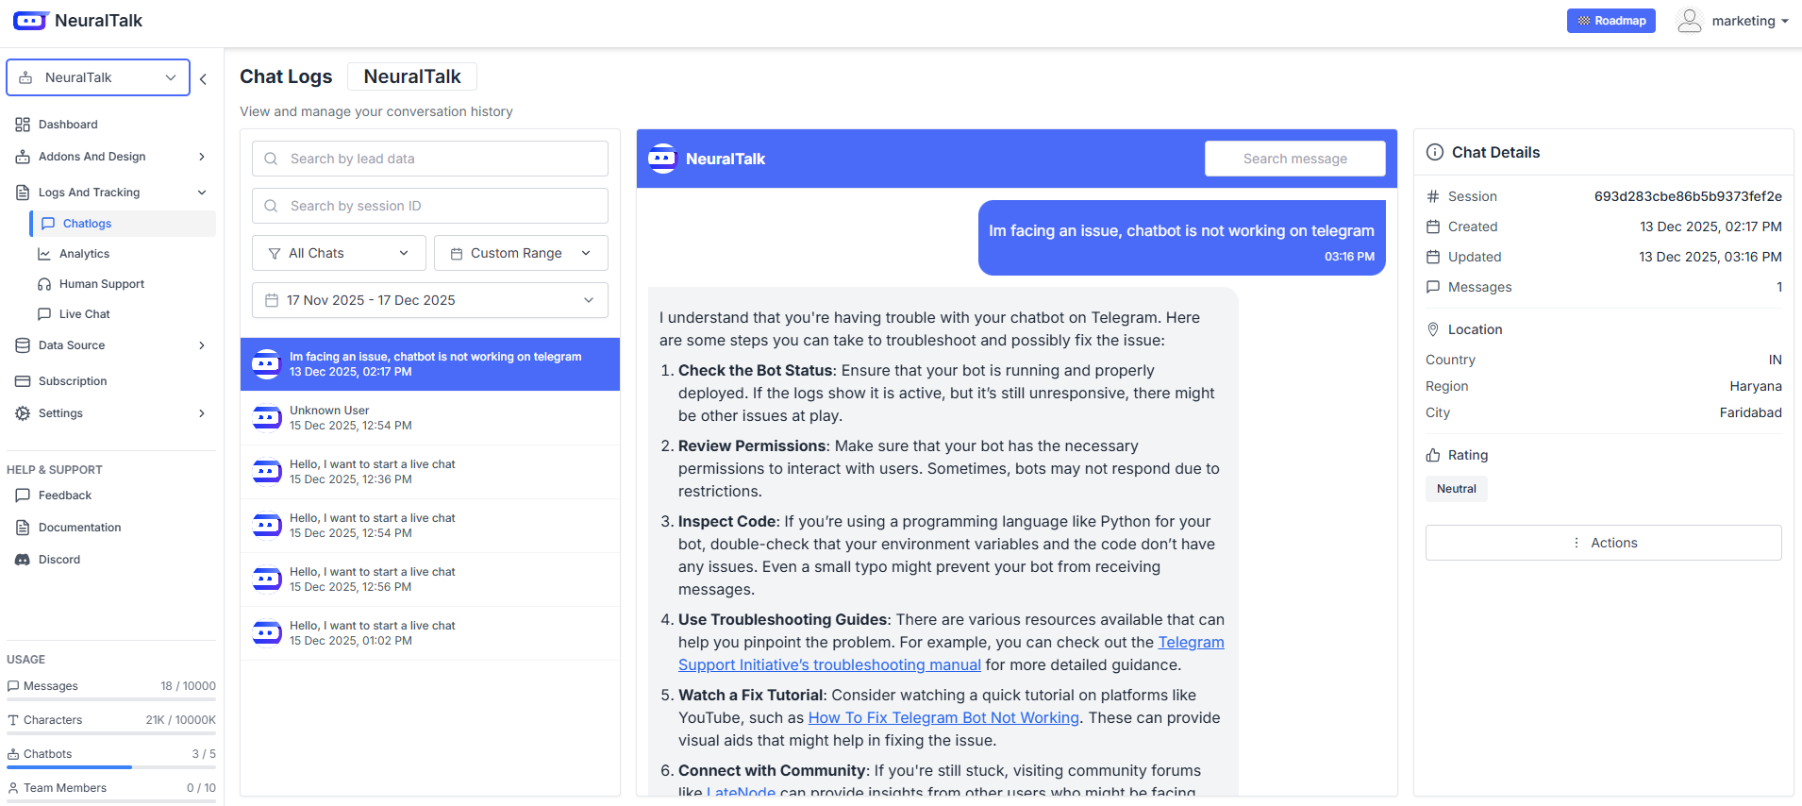Image resolution: width=1802 pixels, height=806 pixels.
Task: Click the Analytics chart icon
Action: coord(44,254)
